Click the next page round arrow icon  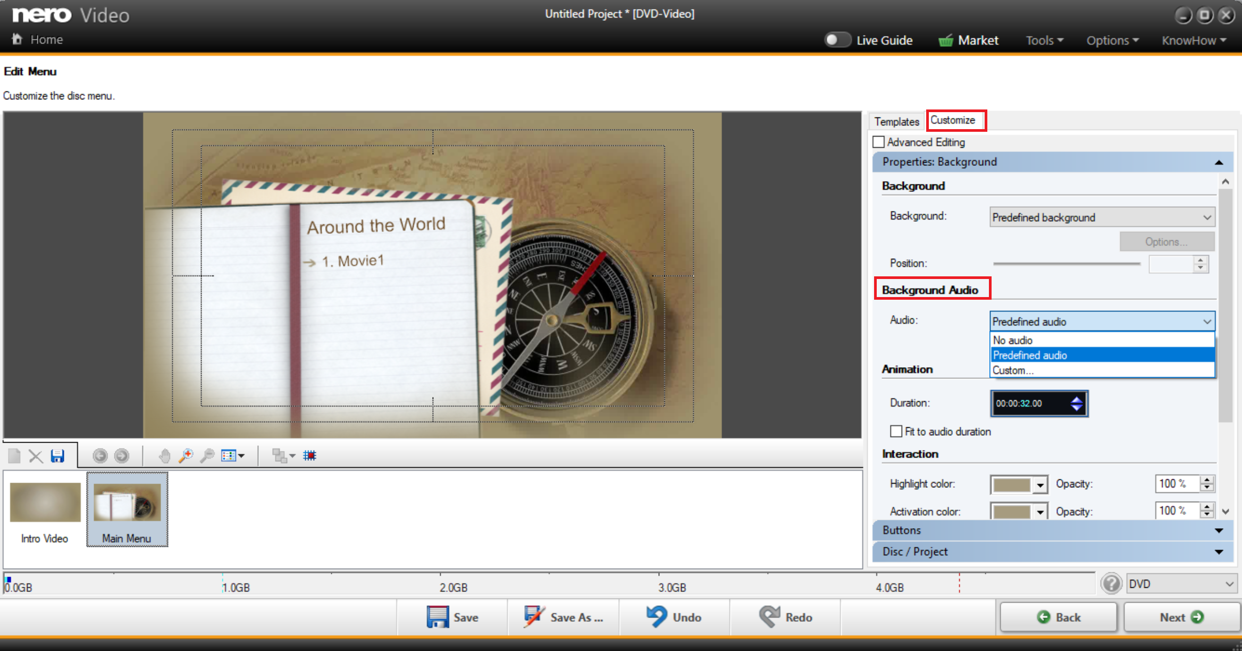tap(122, 456)
